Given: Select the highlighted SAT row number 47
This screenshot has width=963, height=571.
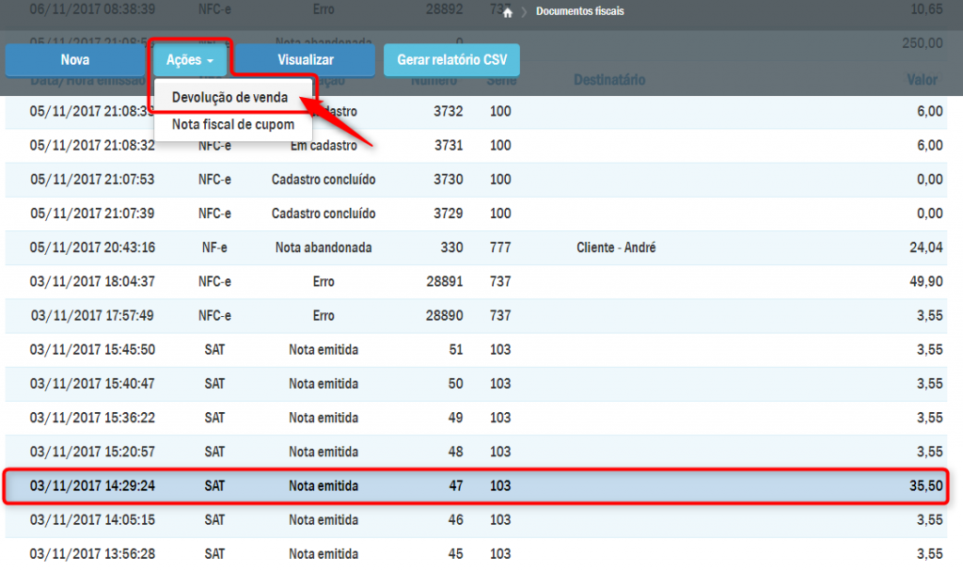Looking at the screenshot, I should tap(475, 486).
